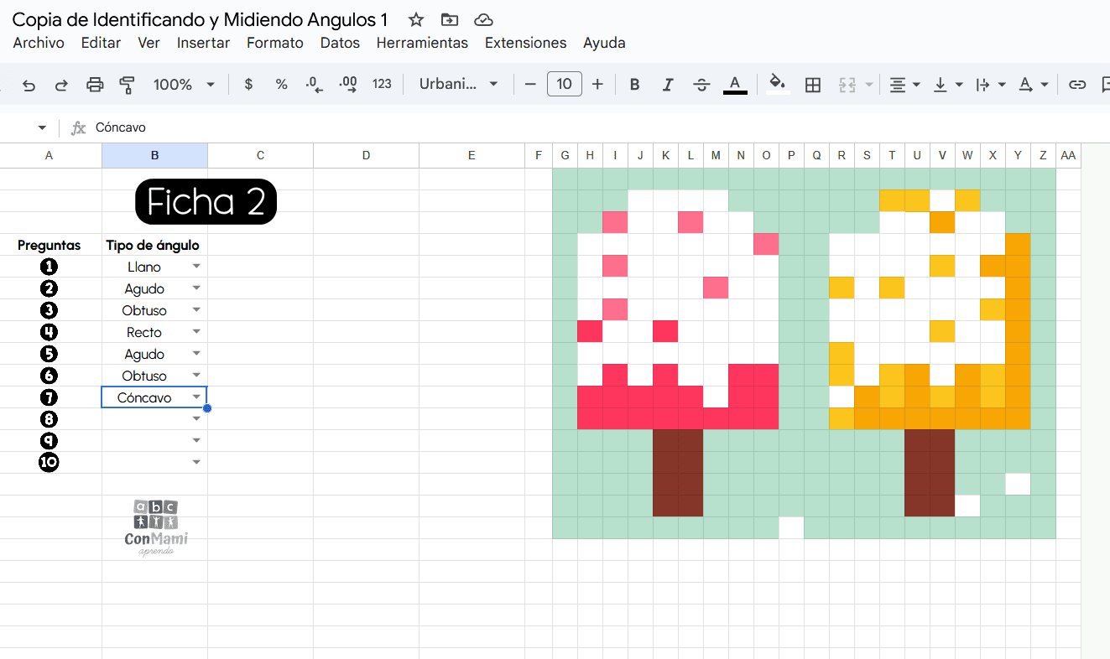Decrease decimal places
The image size is (1110, 659).
[314, 84]
